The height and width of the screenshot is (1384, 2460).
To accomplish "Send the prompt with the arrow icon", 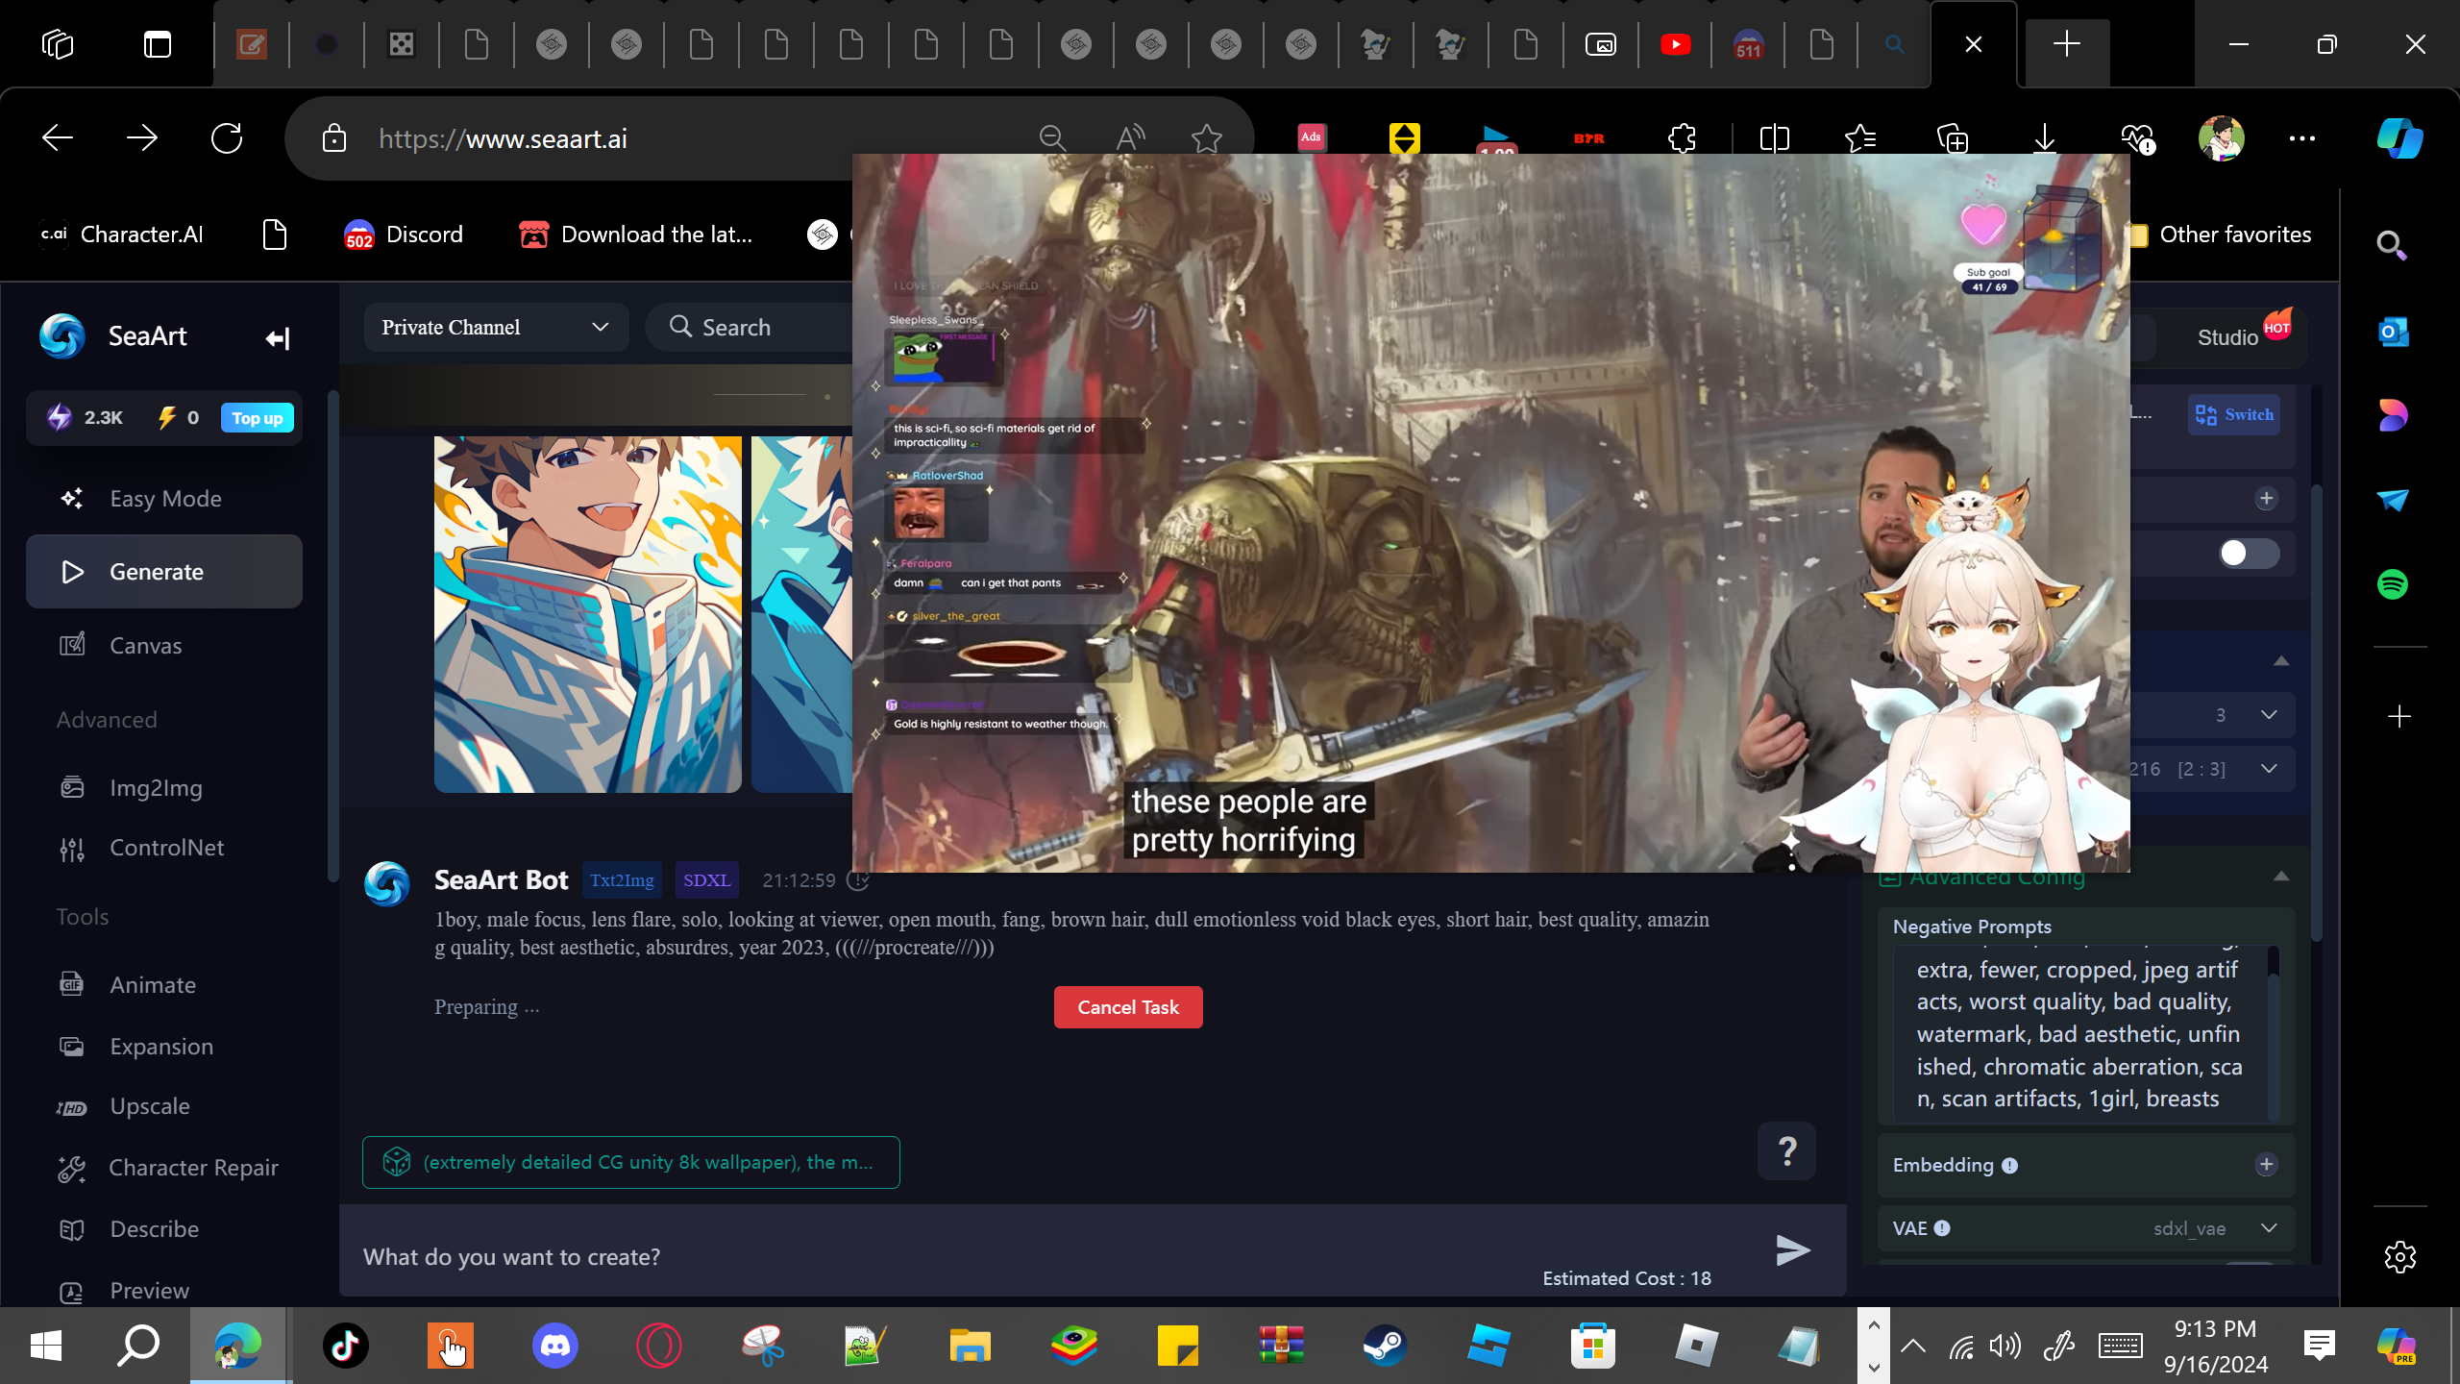I will [1793, 1250].
